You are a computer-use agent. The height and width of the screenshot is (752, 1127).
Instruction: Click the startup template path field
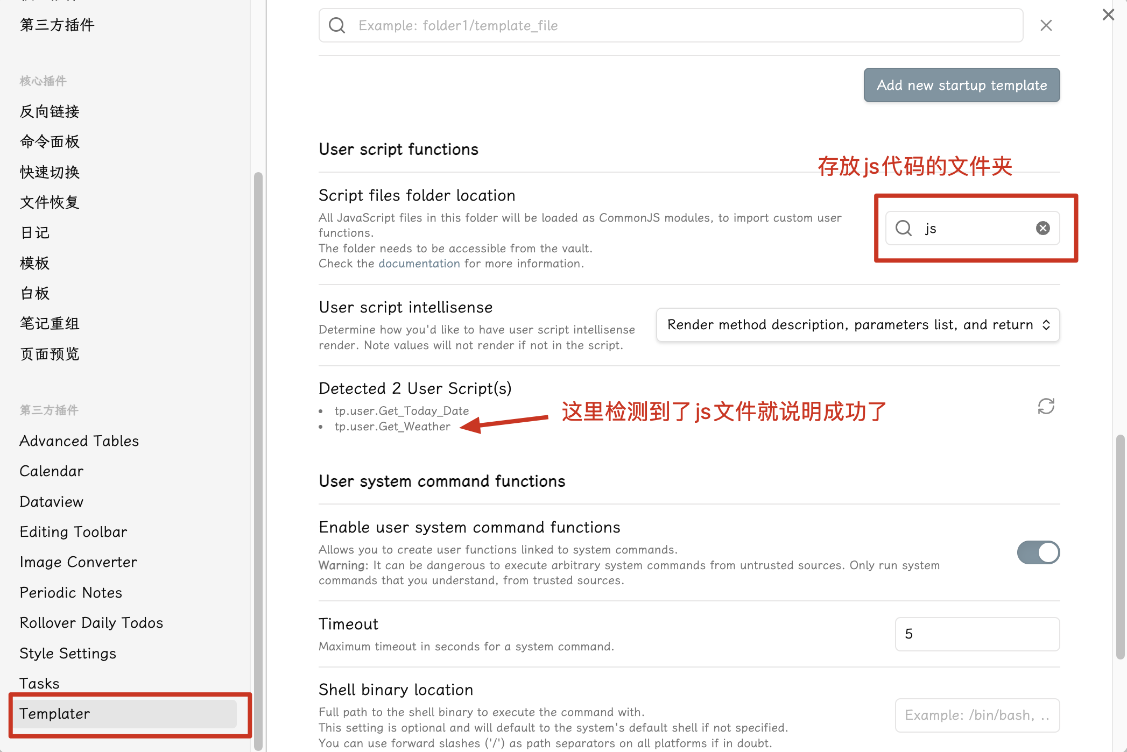[671, 25]
